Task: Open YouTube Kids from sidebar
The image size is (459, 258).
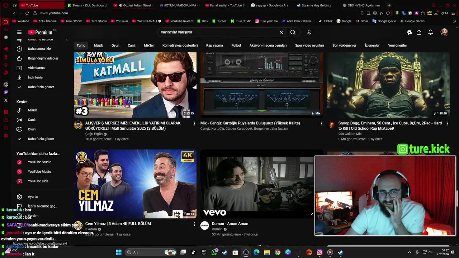Action: pyautogui.click(x=37, y=181)
